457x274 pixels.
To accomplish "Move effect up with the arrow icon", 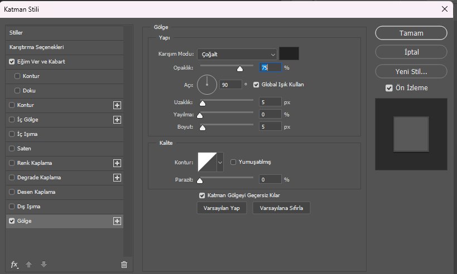I will pyautogui.click(x=30, y=265).
